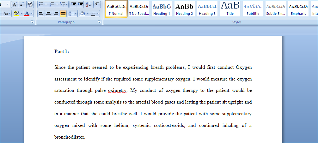This screenshot has width=318, height=143.
Task: Click the Decrease Indent button
Action: (x=73, y=4)
